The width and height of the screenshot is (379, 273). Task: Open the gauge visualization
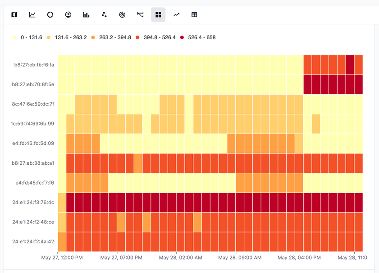[68, 15]
